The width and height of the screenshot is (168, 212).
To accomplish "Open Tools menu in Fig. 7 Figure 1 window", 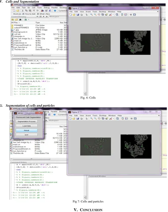I will (95, 116).
